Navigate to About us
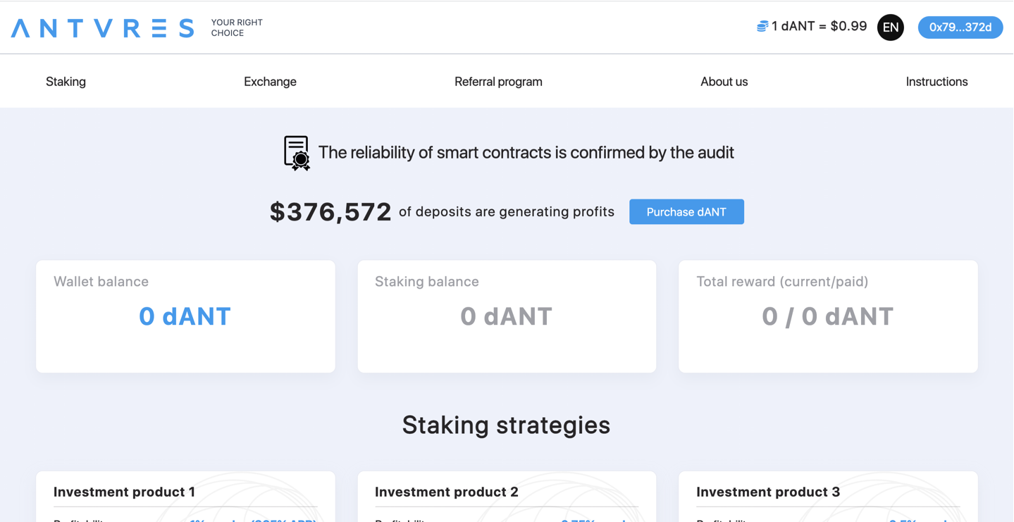Screen dimensions: 1014x522 pyautogui.click(x=724, y=82)
